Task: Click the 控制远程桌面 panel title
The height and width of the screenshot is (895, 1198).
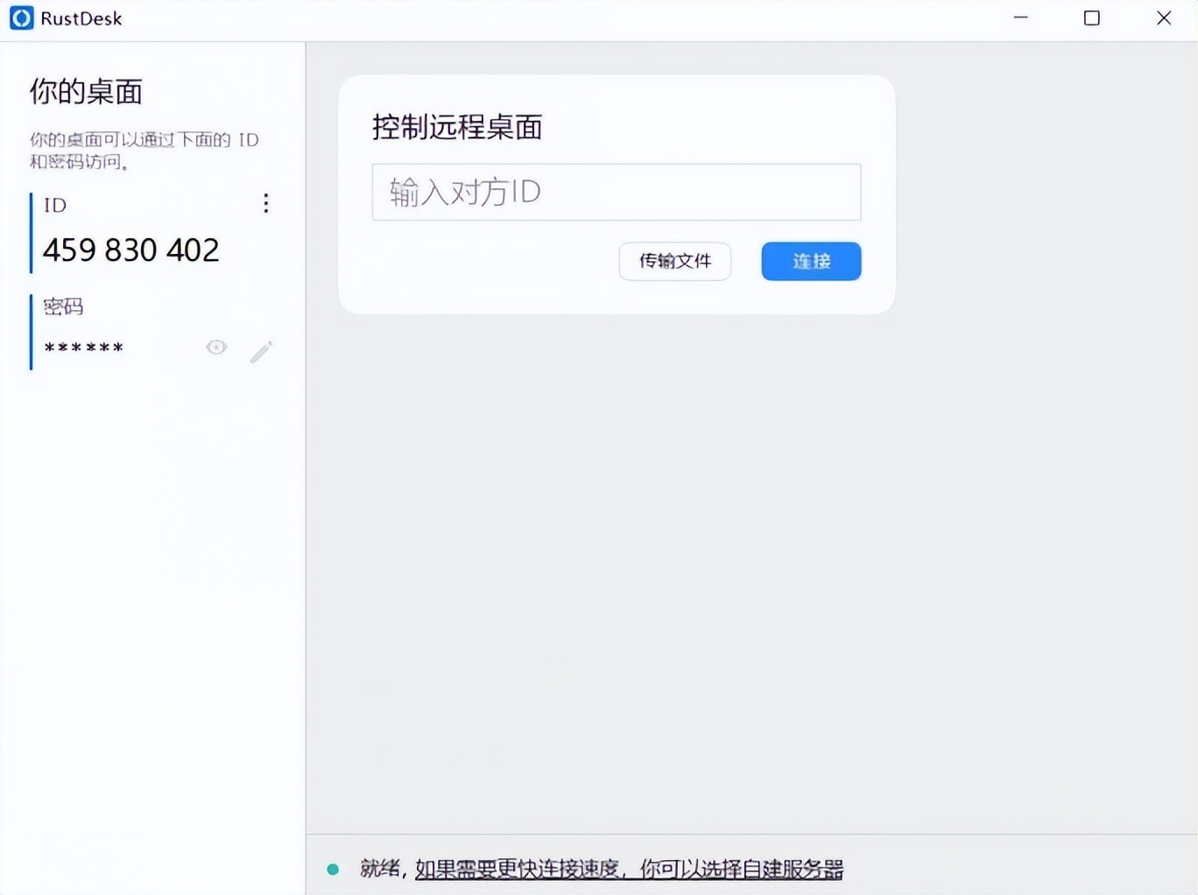Action: (457, 128)
